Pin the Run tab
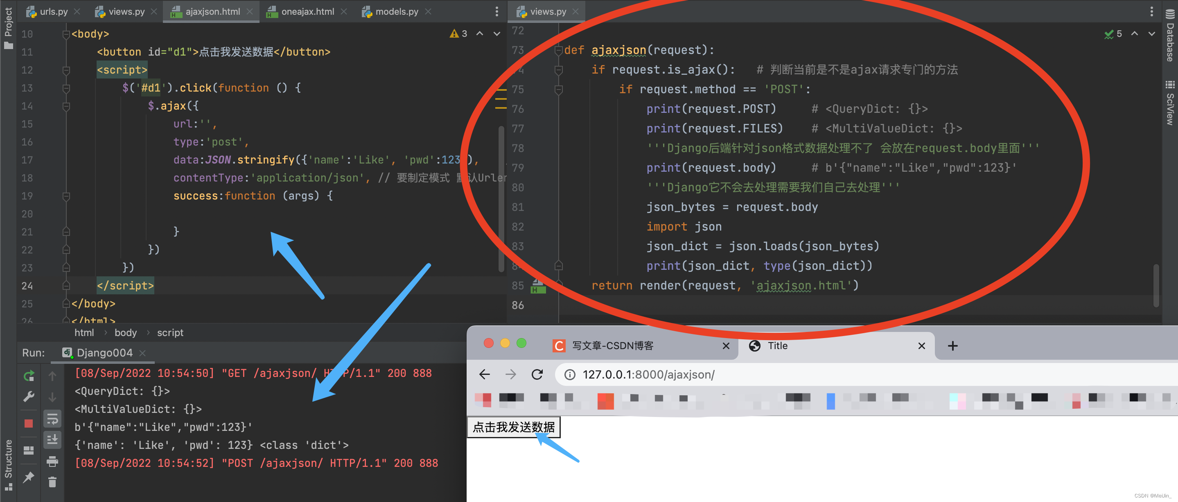This screenshot has width=1178, height=502. click(29, 477)
